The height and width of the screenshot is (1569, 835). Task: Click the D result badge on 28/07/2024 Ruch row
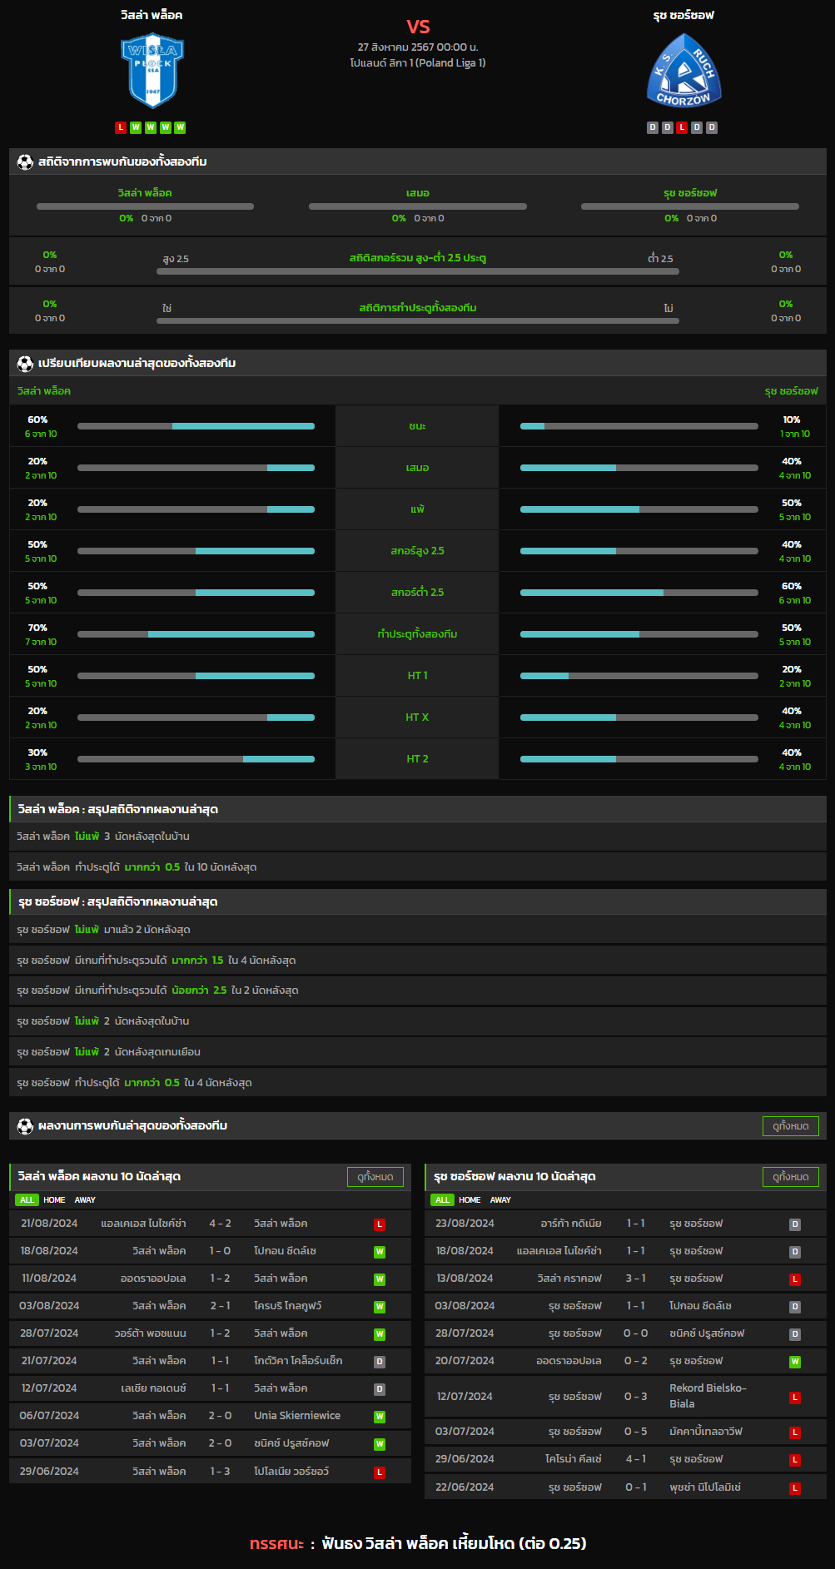[795, 1334]
